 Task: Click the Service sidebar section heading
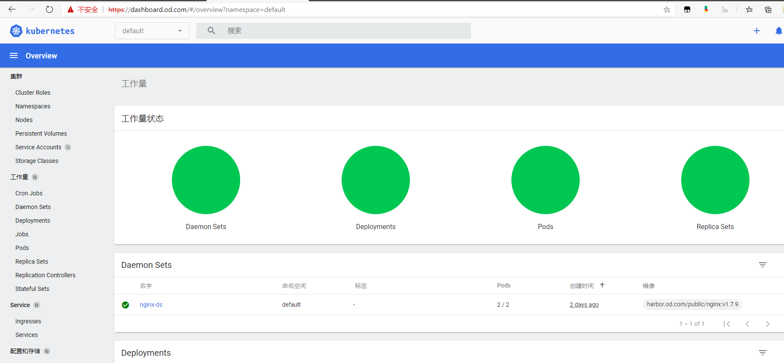coord(20,305)
